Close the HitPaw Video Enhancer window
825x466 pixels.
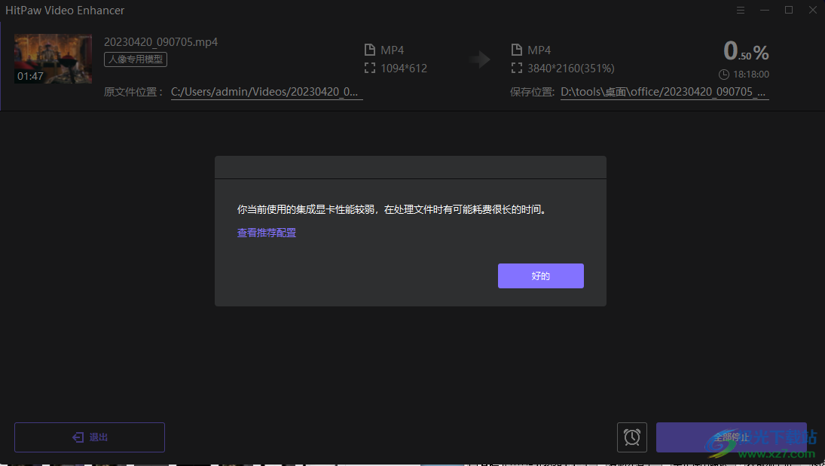click(812, 10)
